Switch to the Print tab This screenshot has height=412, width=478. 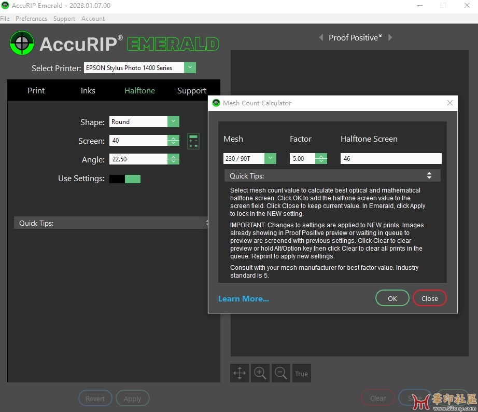pos(36,90)
